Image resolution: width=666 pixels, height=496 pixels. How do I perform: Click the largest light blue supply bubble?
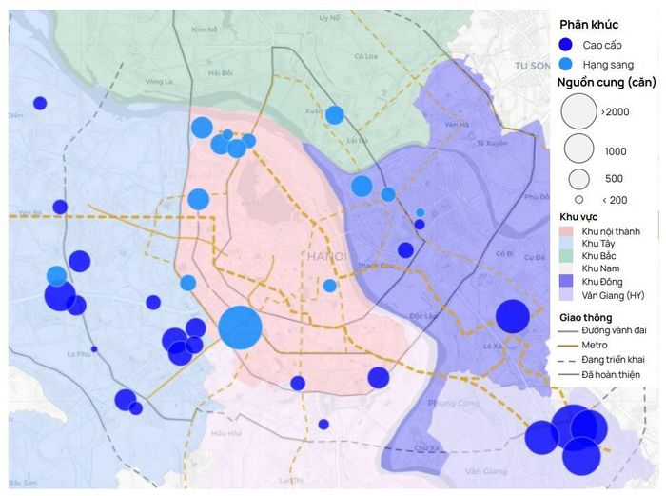pyautogui.click(x=240, y=327)
